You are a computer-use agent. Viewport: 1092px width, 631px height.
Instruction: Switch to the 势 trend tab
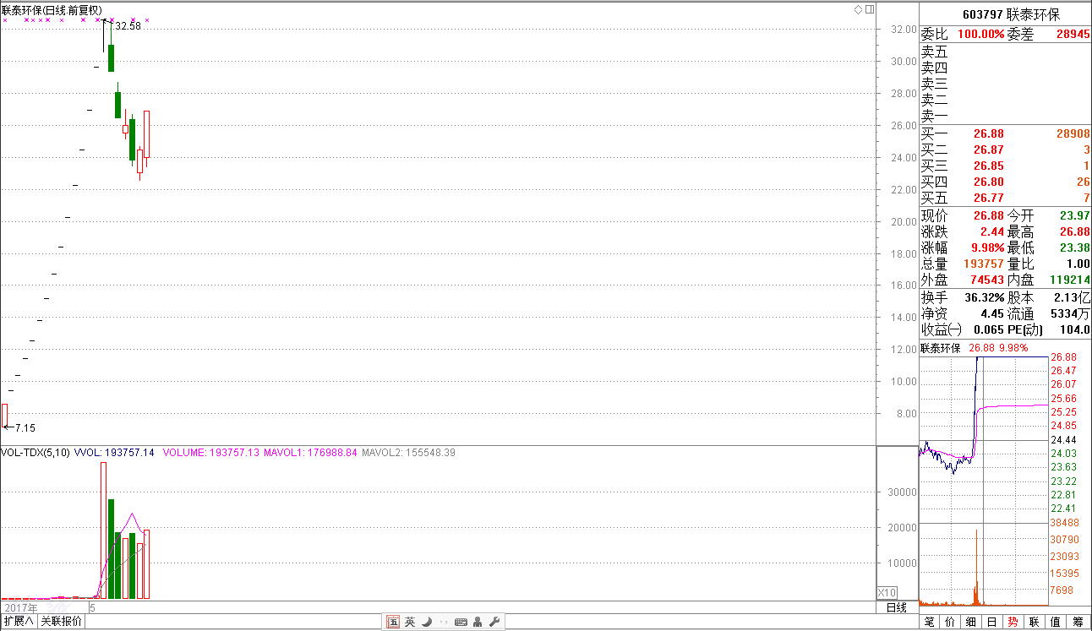tap(1013, 622)
